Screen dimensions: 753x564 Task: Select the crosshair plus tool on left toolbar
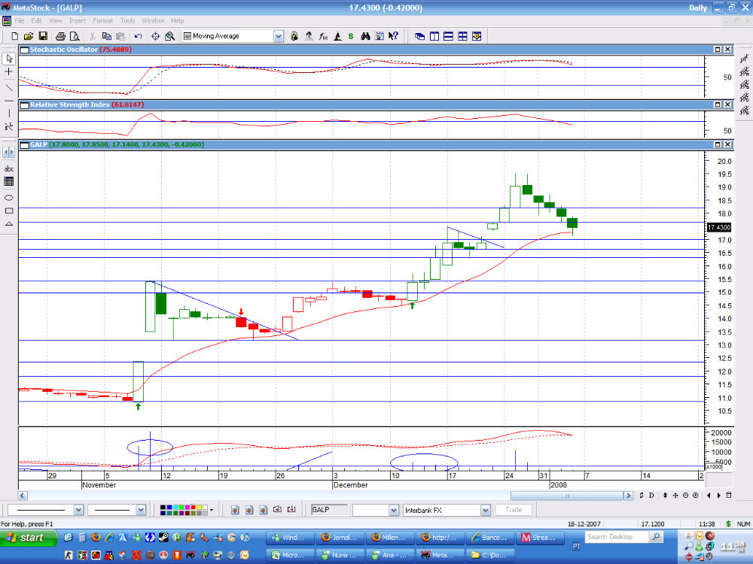tap(8, 71)
